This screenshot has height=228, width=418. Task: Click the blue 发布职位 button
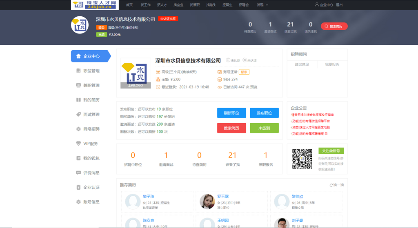264,113
